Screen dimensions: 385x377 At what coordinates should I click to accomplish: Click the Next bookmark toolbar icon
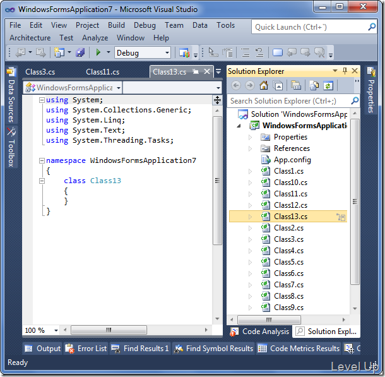[305, 52]
